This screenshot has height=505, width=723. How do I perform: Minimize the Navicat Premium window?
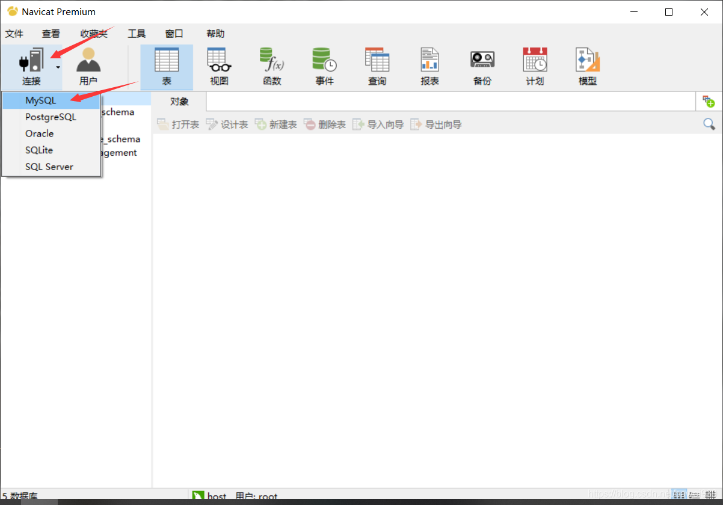click(633, 12)
